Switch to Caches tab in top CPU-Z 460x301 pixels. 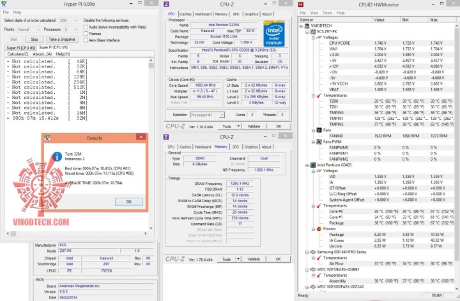pyautogui.click(x=186, y=14)
